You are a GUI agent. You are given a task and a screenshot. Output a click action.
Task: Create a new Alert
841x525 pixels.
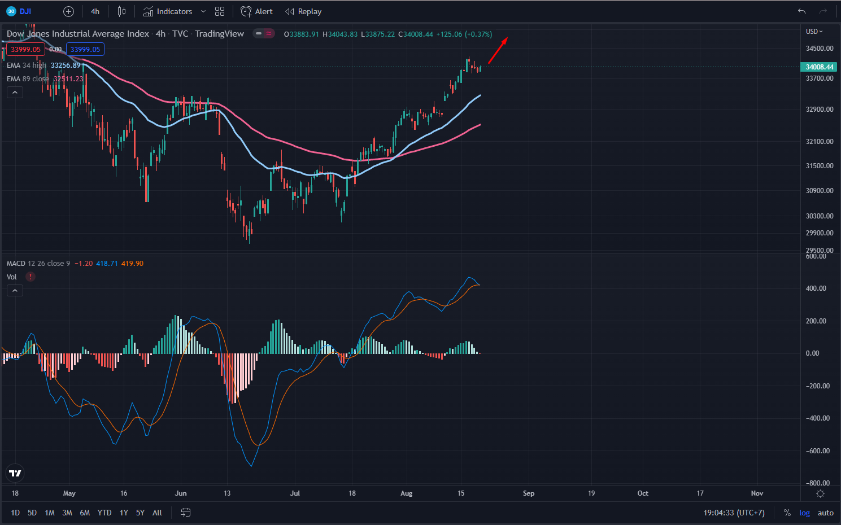(256, 11)
